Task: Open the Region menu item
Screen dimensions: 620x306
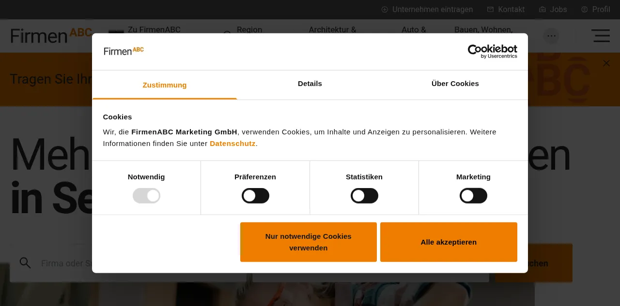Action: (x=249, y=30)
